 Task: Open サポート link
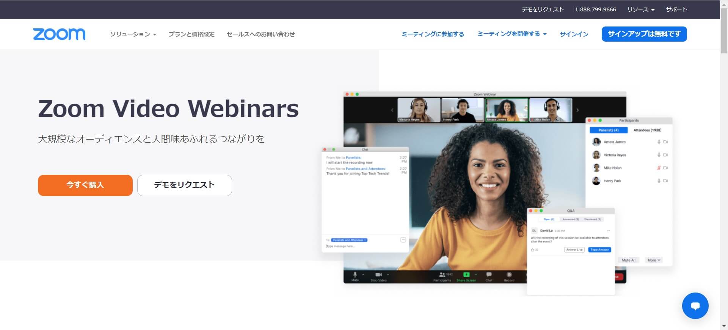(676, 9)
